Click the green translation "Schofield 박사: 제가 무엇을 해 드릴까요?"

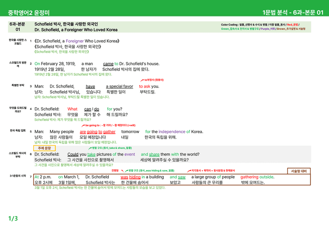click(x=63, y=120)
